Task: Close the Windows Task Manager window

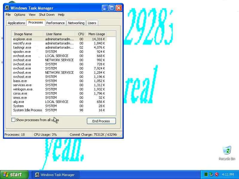Action: (x=119, y=8)
